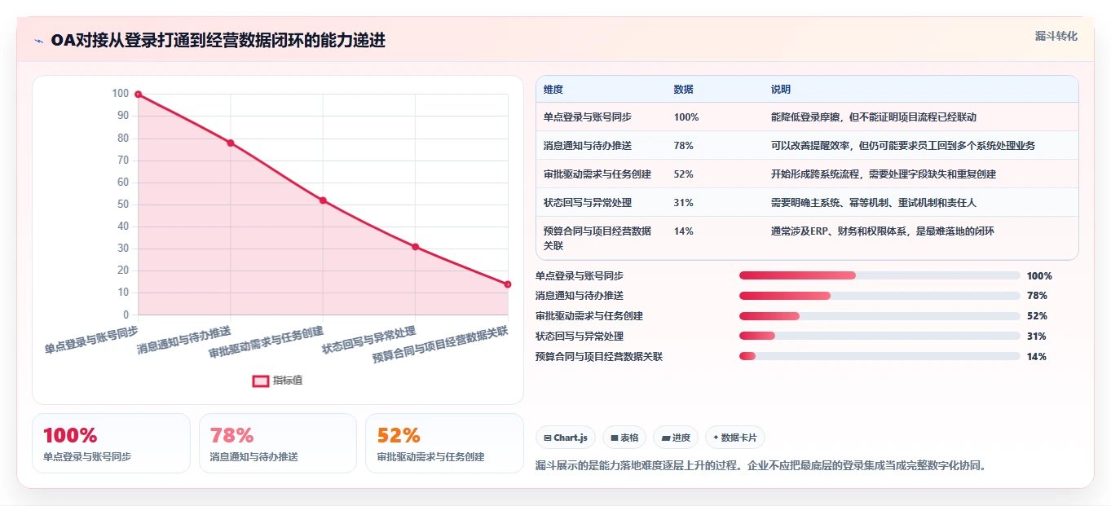Click the 52% value in the table
Image resolution: width=1111 pixels, height=506 pixels.
(x=684, y=174)
